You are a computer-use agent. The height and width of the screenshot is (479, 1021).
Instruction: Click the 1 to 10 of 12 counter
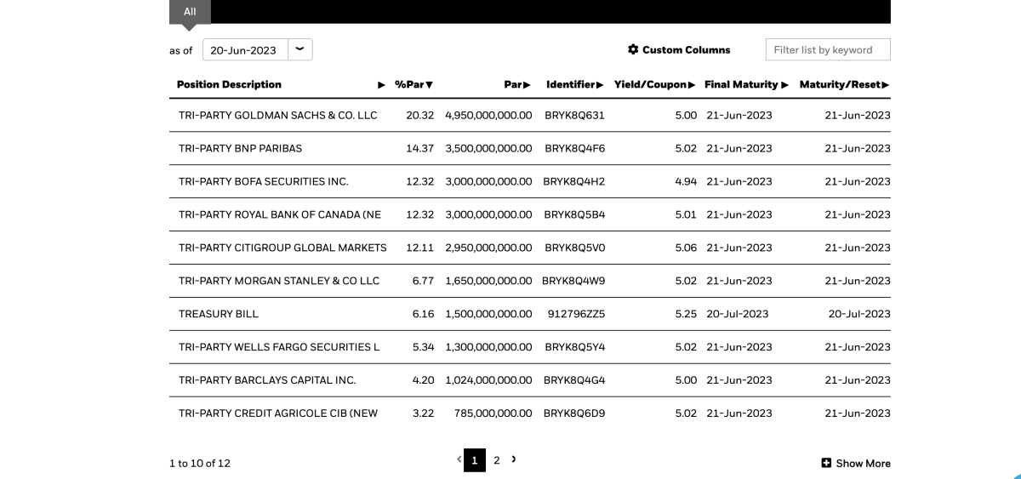[200, 464]
